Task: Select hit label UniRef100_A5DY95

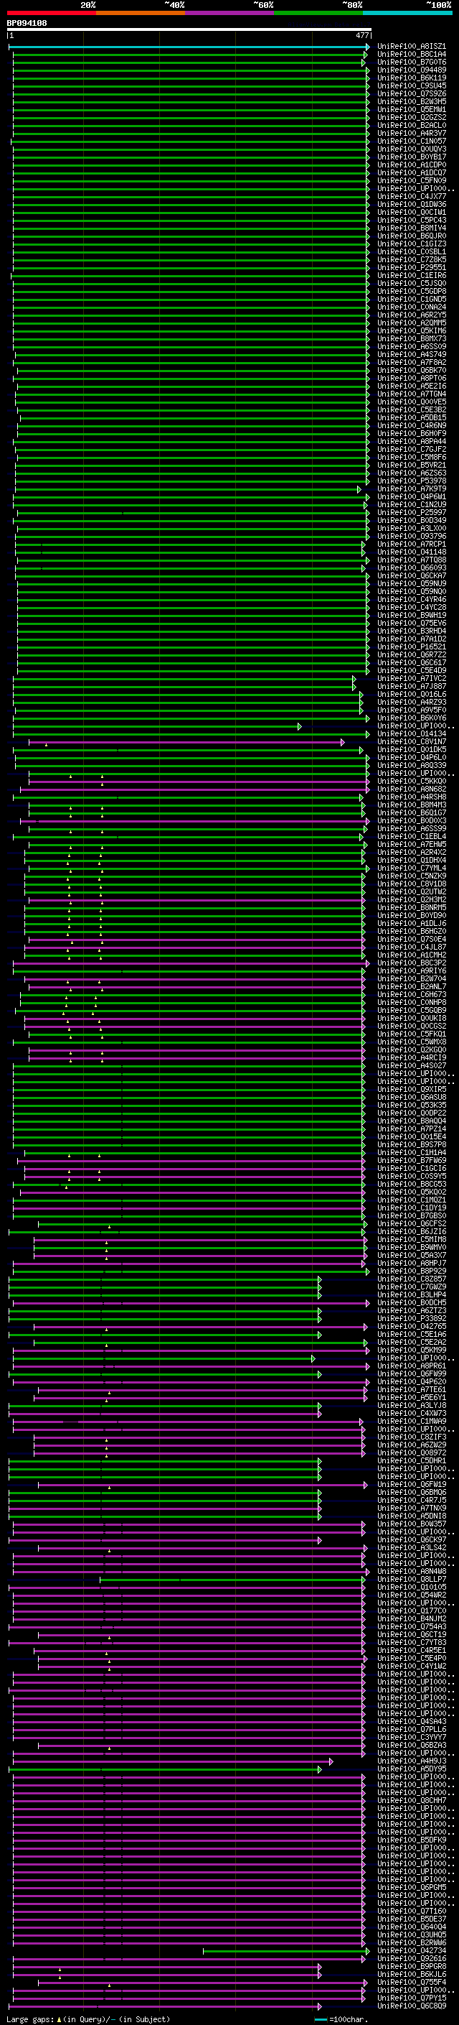Action: point(411,1769)
